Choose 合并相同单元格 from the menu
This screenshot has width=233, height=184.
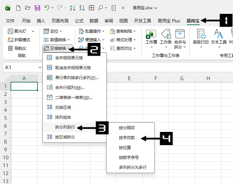(69, 58)
